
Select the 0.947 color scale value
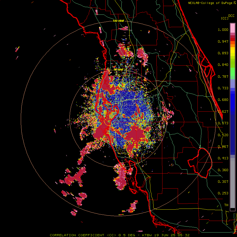223,41
